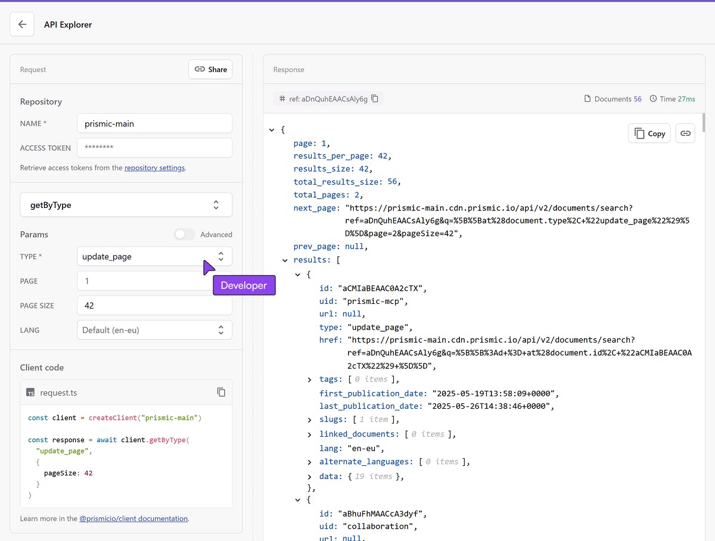Collapse the results array
This screenshot has height=541, width=715.
(285, 260)
